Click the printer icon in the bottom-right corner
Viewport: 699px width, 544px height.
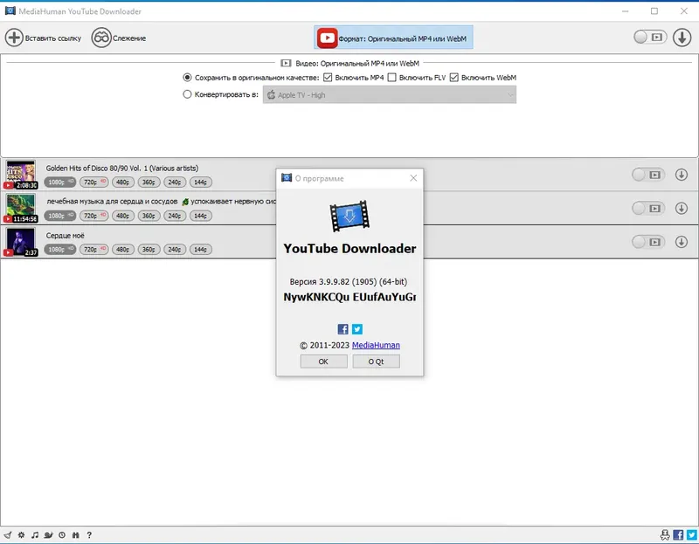(x=665, y=535)
